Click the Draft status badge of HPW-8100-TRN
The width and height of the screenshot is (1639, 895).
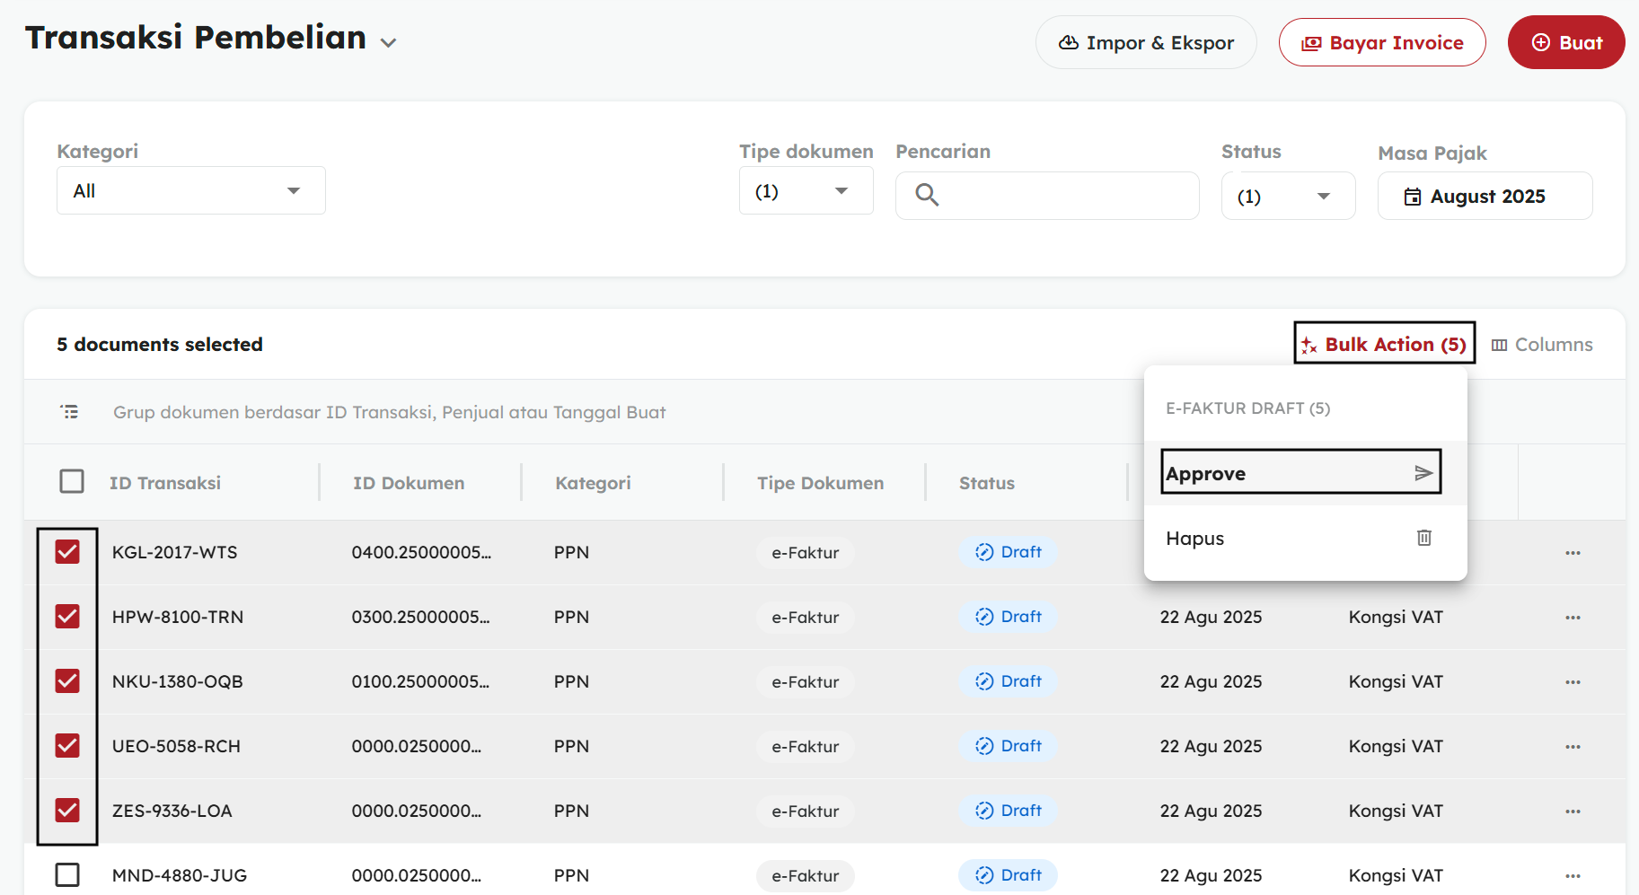[1009, 617]
